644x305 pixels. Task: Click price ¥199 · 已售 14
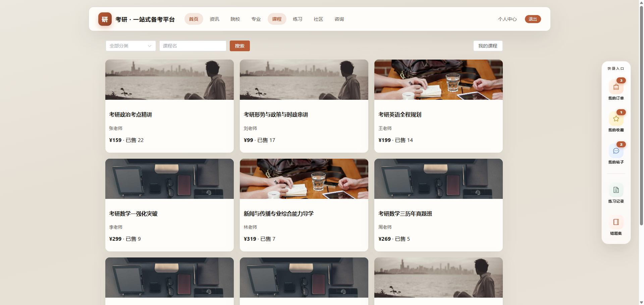(395, 140)
